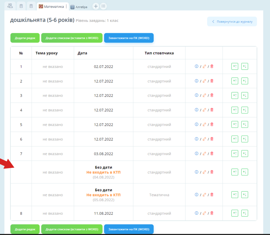
Task: View info icon for row 7
Action: (x=196, y=154)
